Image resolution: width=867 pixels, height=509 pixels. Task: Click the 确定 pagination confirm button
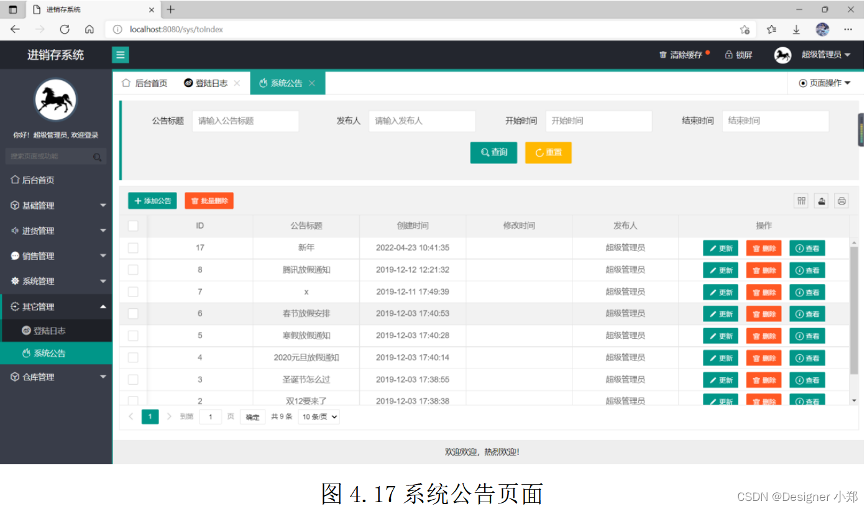point(252,417)
